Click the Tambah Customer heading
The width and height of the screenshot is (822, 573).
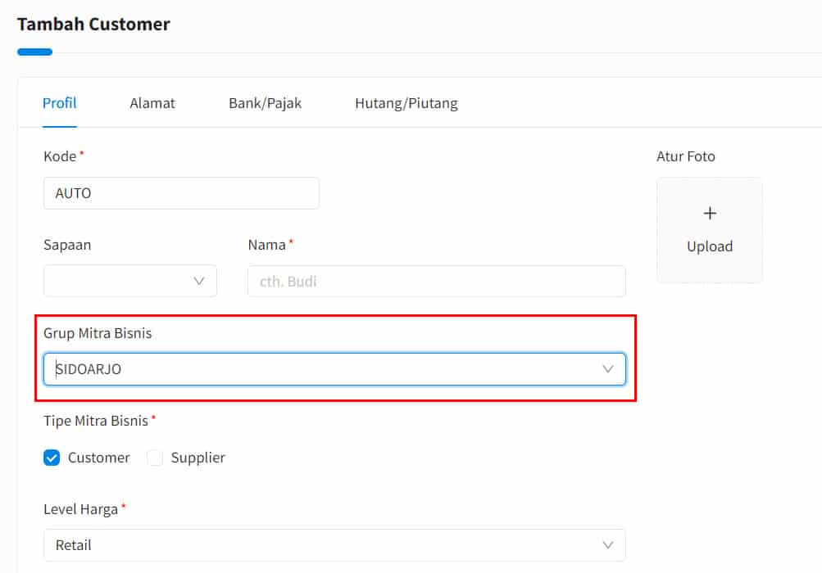[93, 24]
